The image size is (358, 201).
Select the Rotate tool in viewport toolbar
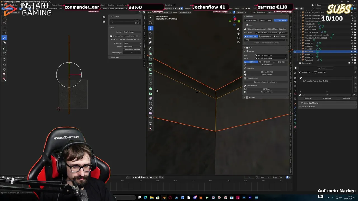coord(150,33)
